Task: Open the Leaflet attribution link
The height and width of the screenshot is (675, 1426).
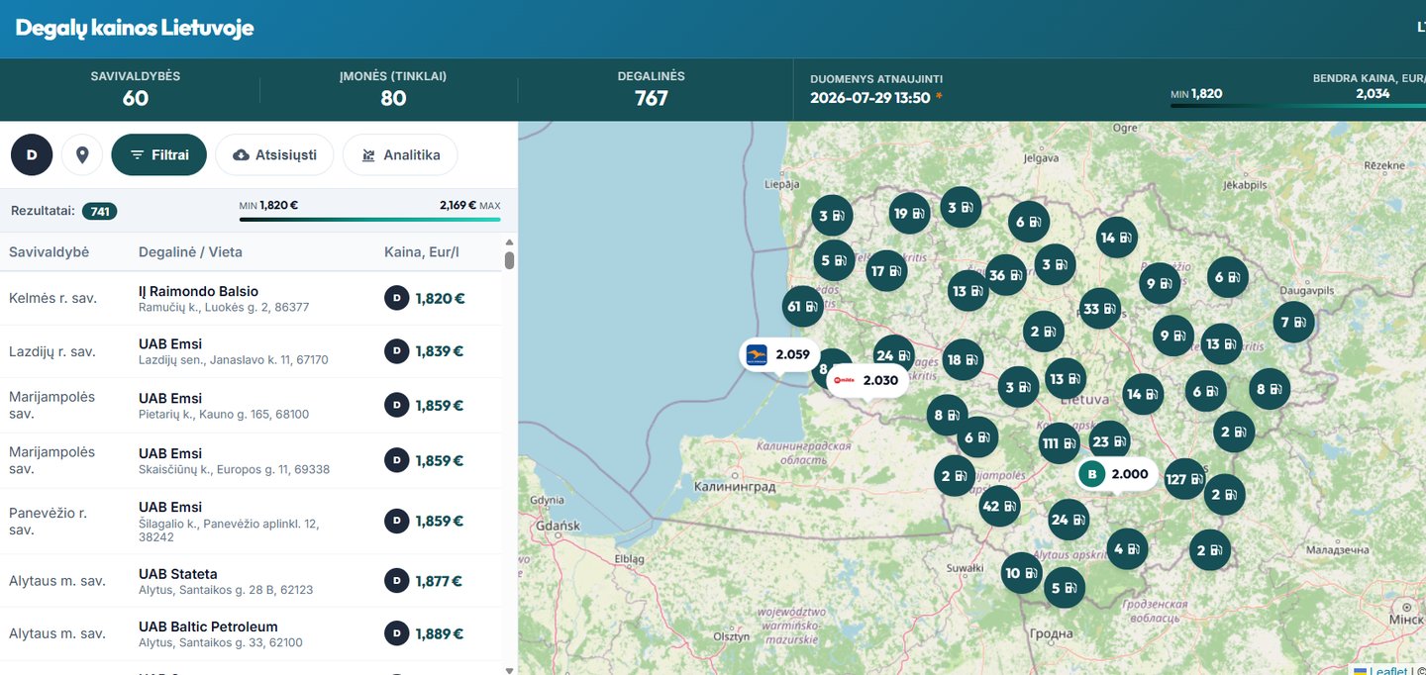Action: click(1389, 671)
